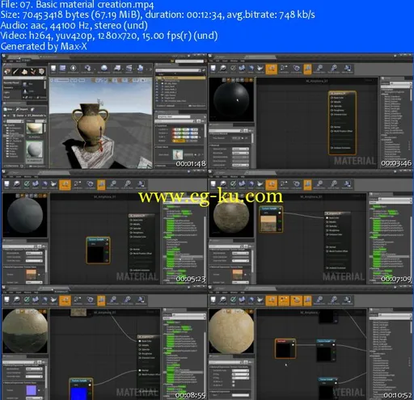
Task: Toggle UnMirror V checkbox in 00:10:52 frame
Action: (x=234, y=385)
